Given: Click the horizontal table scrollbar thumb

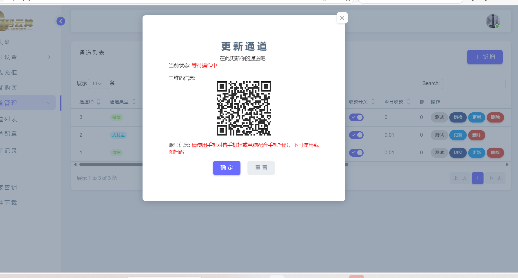Looking at the screenshot, I should pyautogui.click(x=214, y=164).
